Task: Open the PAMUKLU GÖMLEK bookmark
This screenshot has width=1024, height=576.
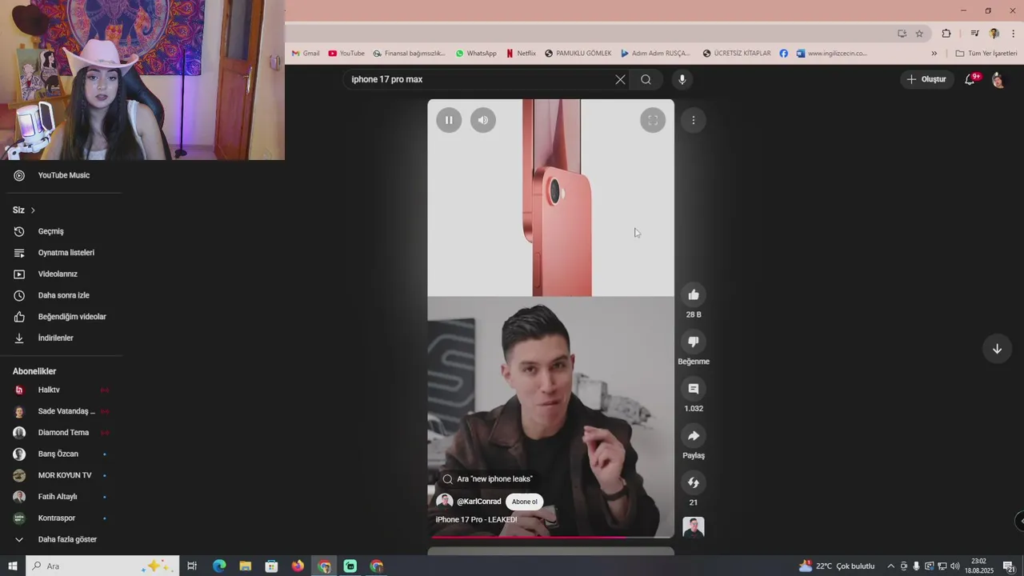Action: 578,54
